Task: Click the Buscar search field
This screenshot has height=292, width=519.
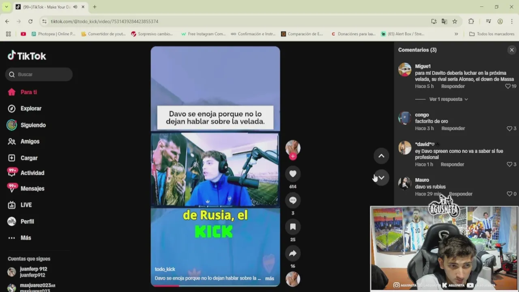Action: point(39,74)
